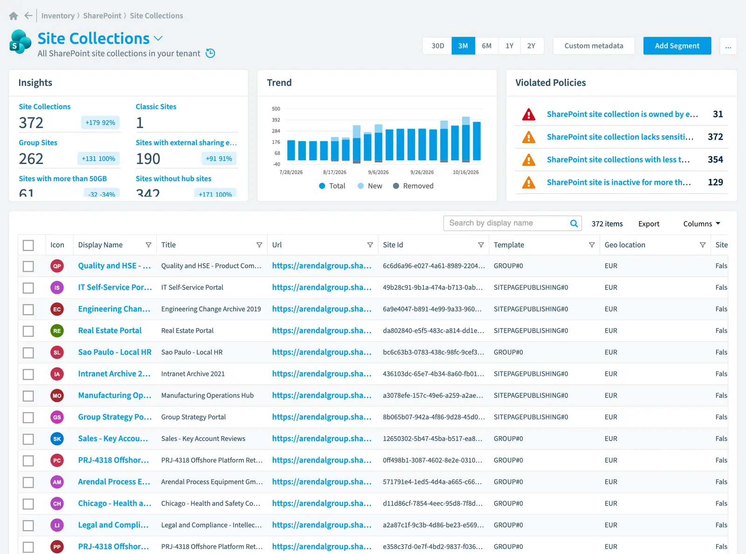
Task: Click the SL avatar icon
Action: tap(57, 352)
